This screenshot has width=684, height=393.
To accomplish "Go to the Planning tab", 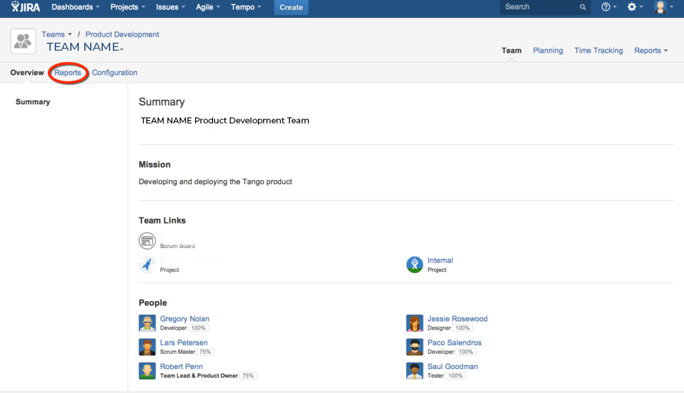I will coord(548,51).
